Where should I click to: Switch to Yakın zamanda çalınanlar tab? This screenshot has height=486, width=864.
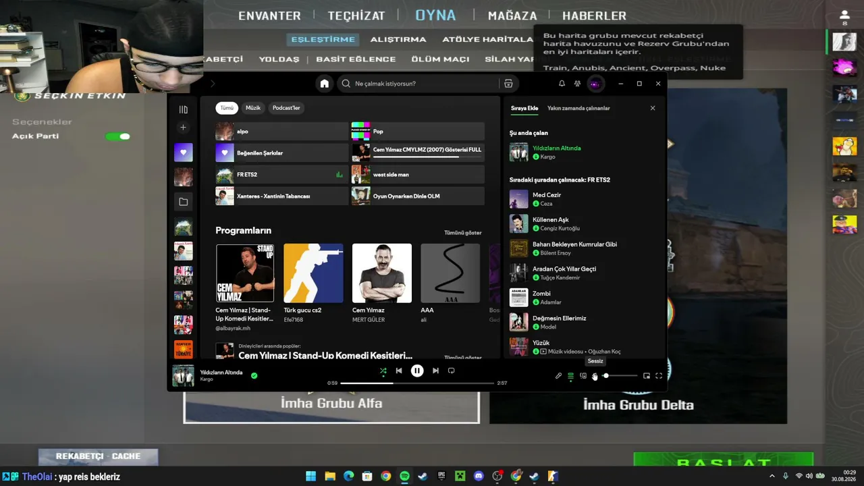coord(578,108)
